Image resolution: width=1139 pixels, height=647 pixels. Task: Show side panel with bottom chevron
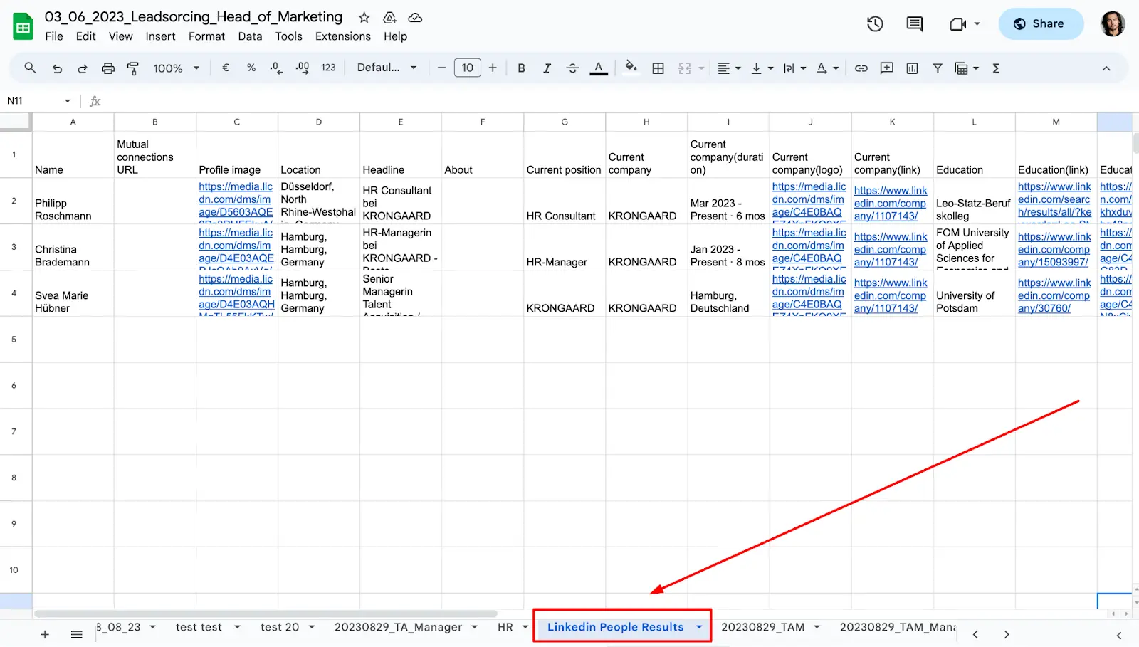(1118, 635)
